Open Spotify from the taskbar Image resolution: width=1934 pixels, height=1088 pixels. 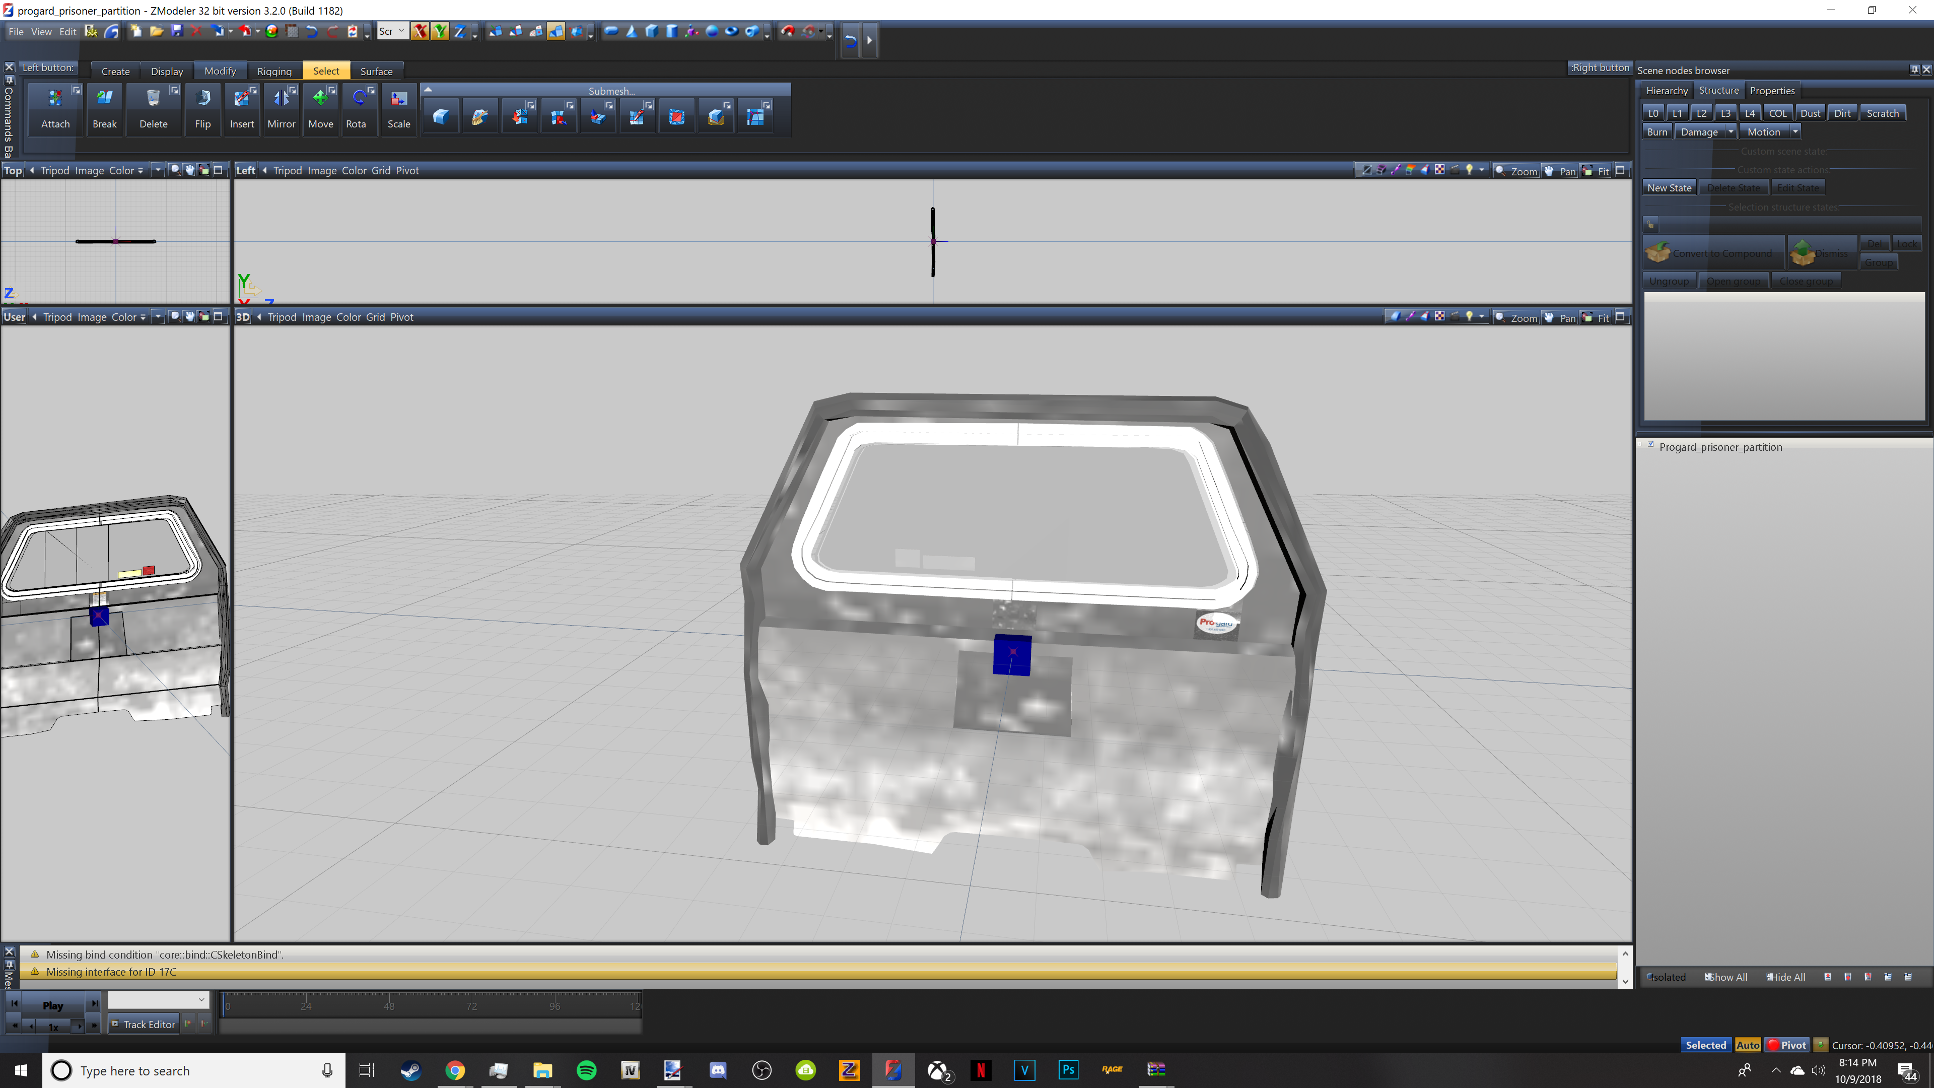pos(586,1070)
